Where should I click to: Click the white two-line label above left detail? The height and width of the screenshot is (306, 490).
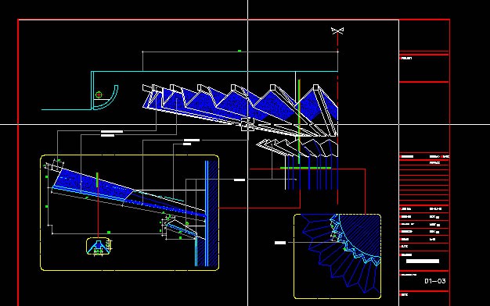coord(112,133)
